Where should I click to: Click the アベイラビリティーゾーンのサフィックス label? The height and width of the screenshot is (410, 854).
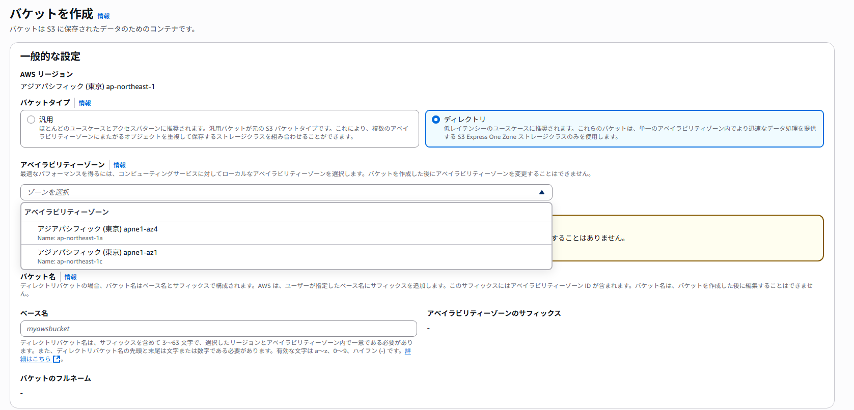pos(494,313)
